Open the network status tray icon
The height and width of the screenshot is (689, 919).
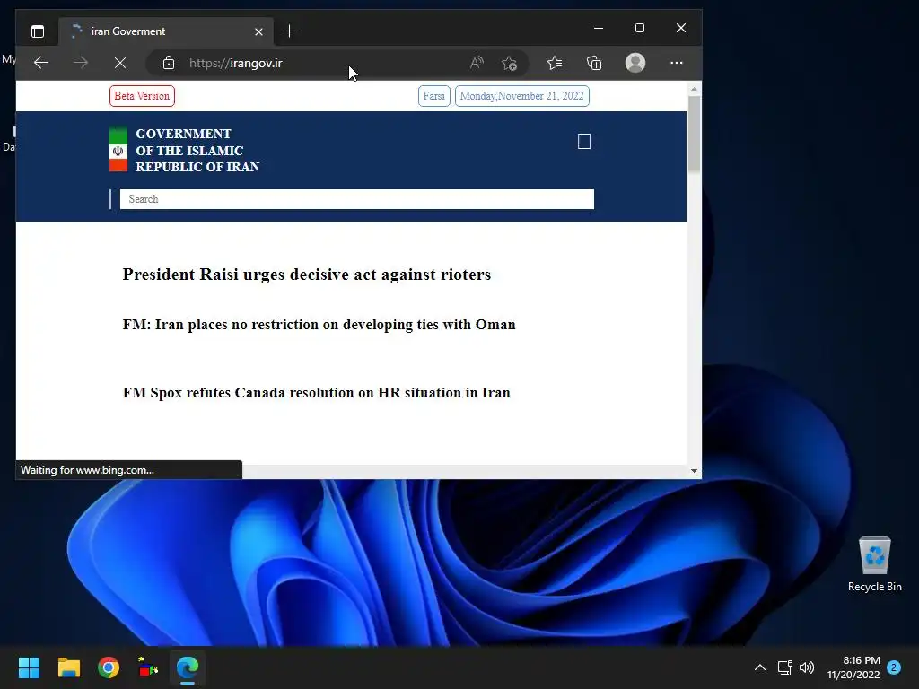(x=784, y=667)
